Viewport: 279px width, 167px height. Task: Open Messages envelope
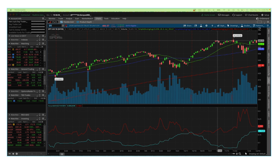pyautogui.click(x=224, y=15)
